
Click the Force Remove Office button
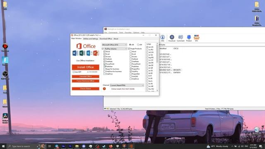[x=86, y=81]
